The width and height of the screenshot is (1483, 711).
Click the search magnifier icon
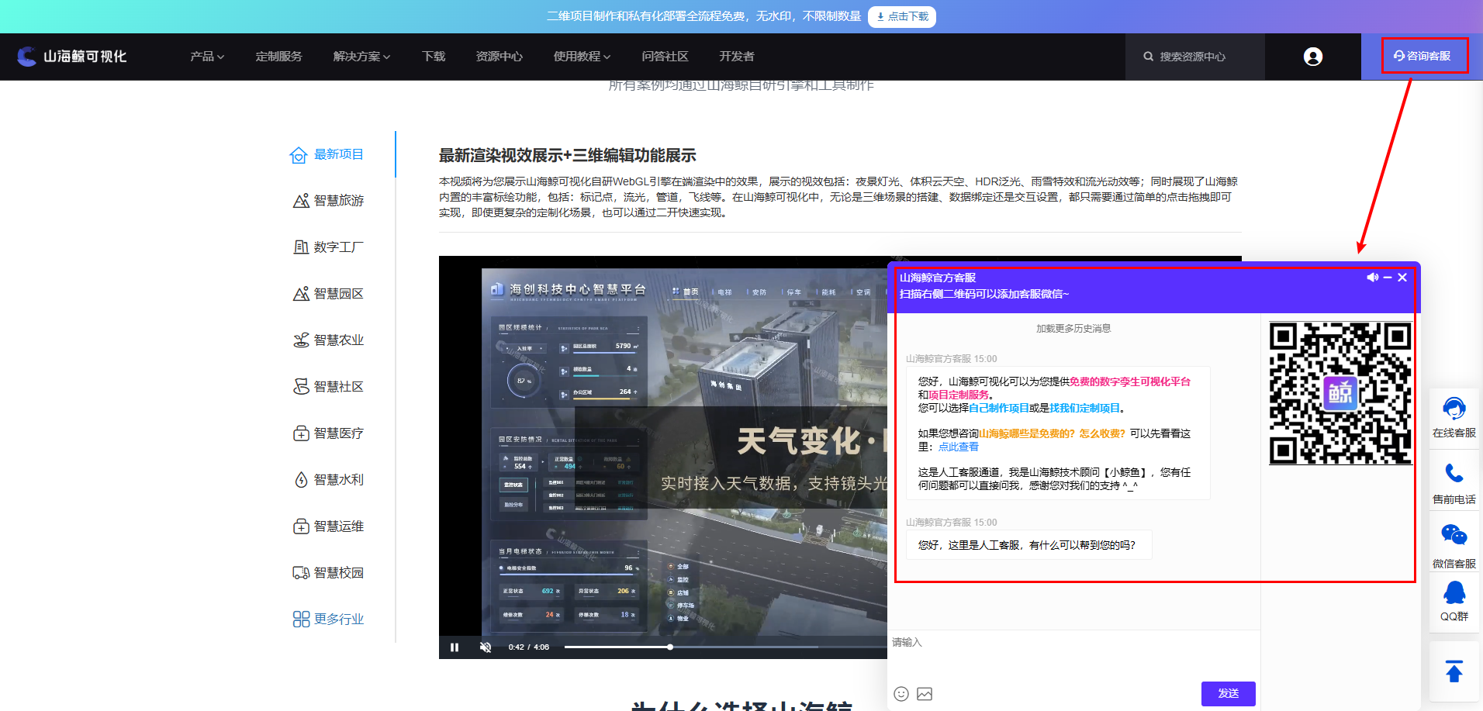1148,57
